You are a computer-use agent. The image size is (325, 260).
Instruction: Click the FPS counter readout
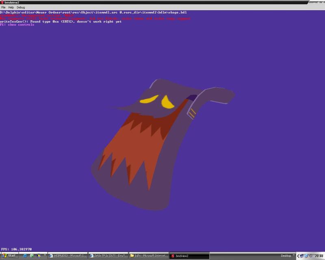(x=16, y=249)
